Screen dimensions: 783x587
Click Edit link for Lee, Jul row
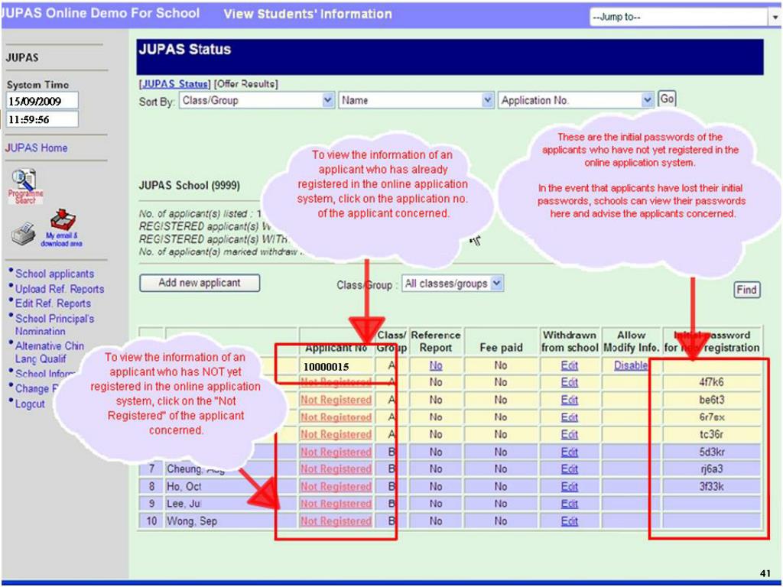coord(569,504)
